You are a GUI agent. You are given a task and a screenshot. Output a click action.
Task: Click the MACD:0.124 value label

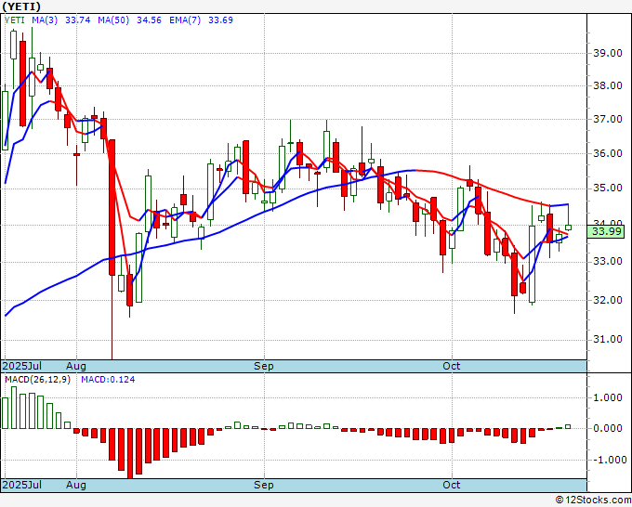108,380
